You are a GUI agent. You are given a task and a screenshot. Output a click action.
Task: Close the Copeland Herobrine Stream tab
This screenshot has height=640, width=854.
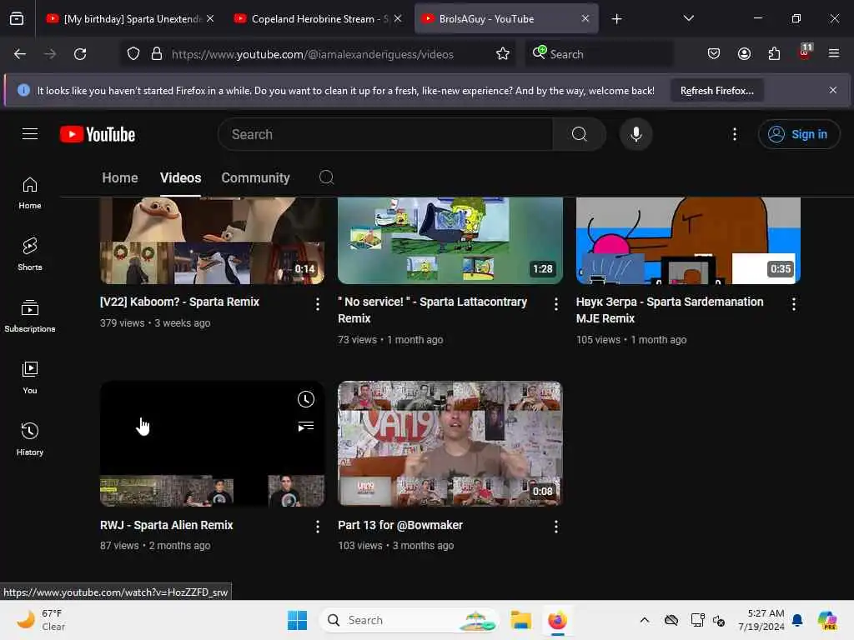(398, 18)
